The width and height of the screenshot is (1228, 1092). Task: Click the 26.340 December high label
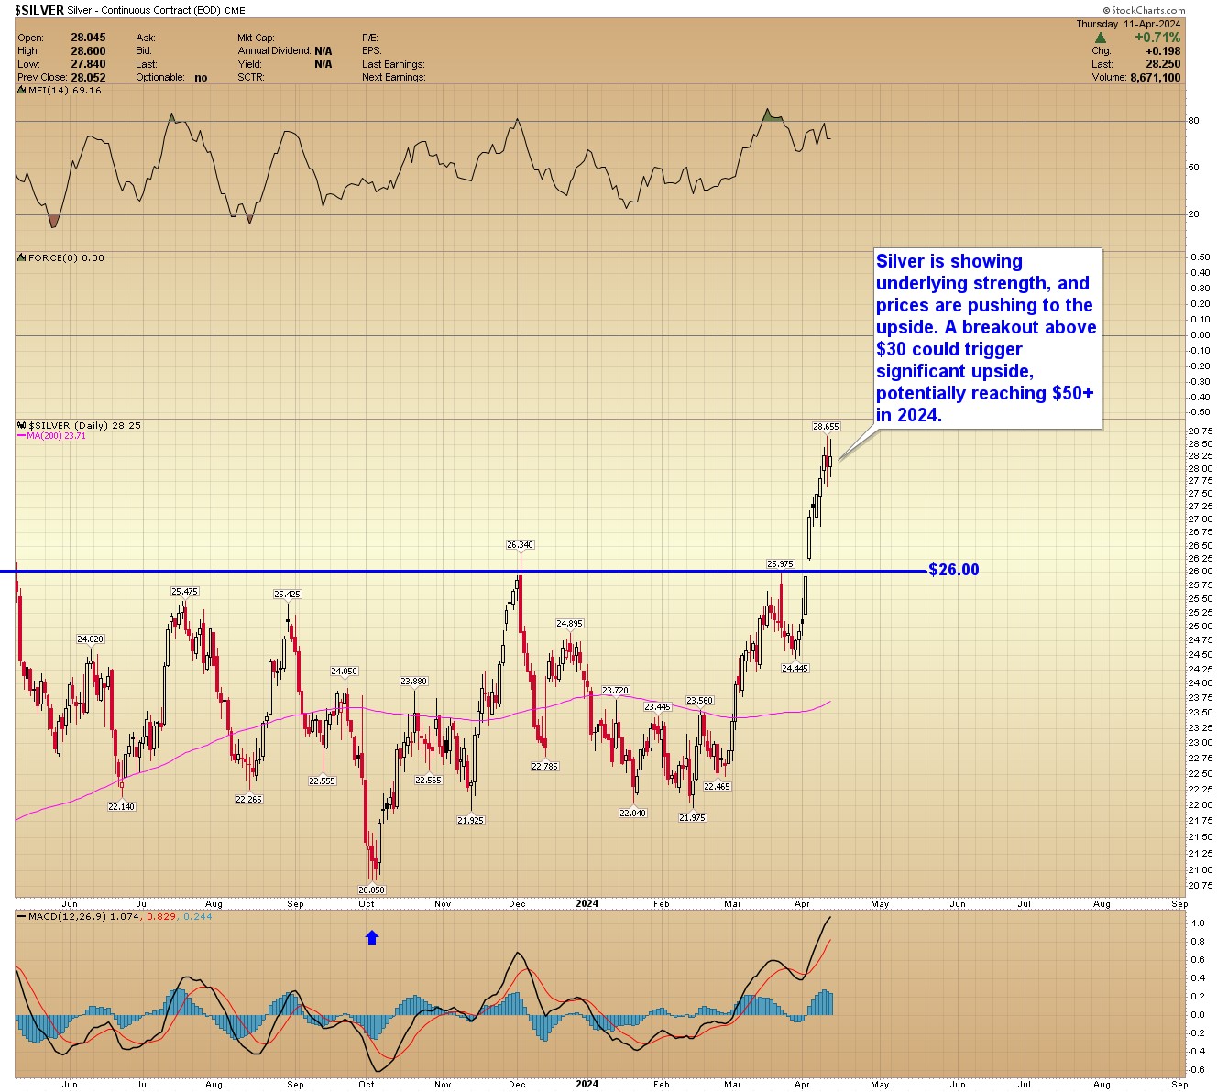[520, 545]
